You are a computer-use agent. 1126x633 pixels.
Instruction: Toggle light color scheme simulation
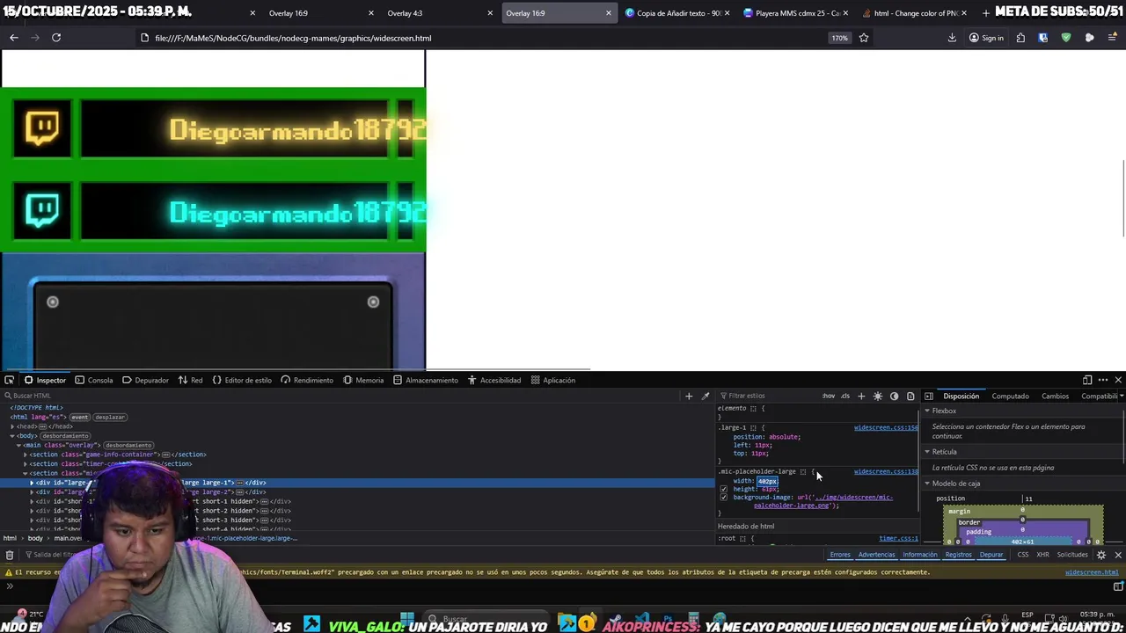click(878, 396)
